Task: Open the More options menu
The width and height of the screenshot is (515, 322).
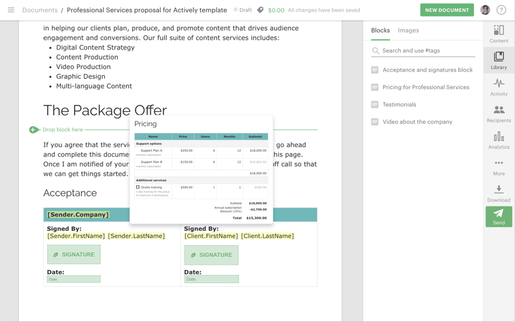Action: (x=498, y=167)
